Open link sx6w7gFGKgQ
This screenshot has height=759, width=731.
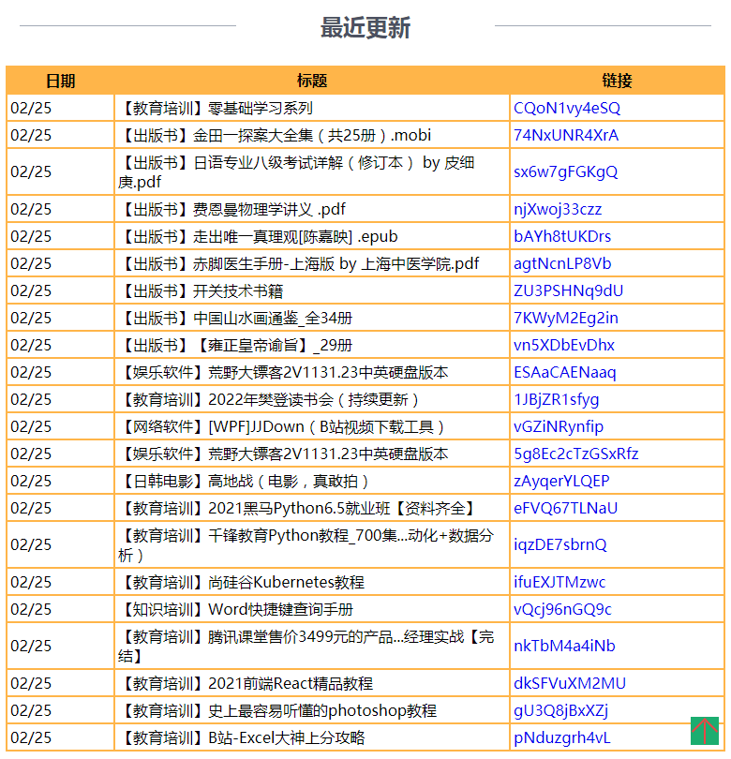coord(565,171)
